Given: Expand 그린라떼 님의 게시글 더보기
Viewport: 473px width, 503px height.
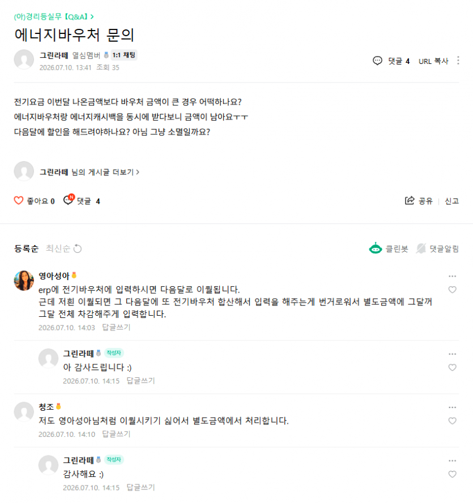Looking at the screenshot, I should click(x=90, y=172).
